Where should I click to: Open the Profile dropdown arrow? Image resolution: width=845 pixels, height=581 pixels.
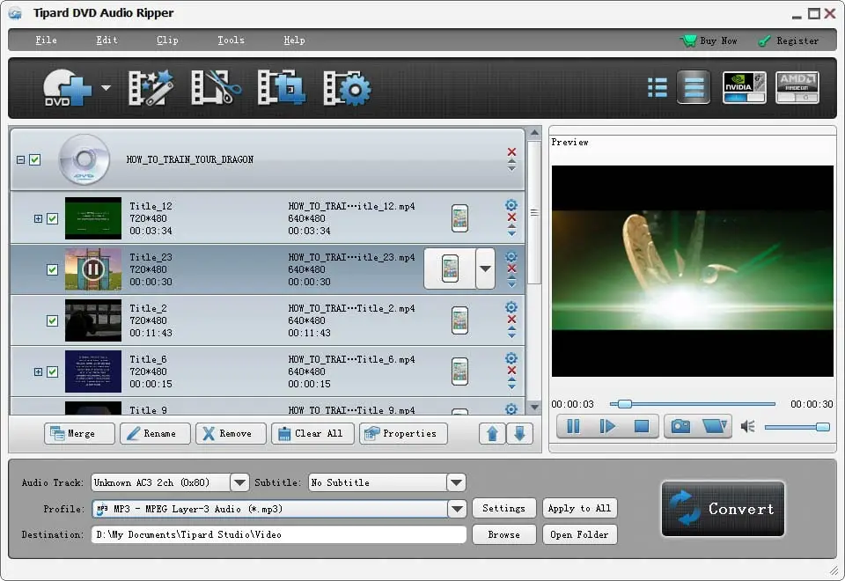coord(457,509)
